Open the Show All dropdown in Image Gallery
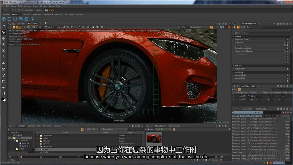This screenshot has width=293, height=165. 163,129
